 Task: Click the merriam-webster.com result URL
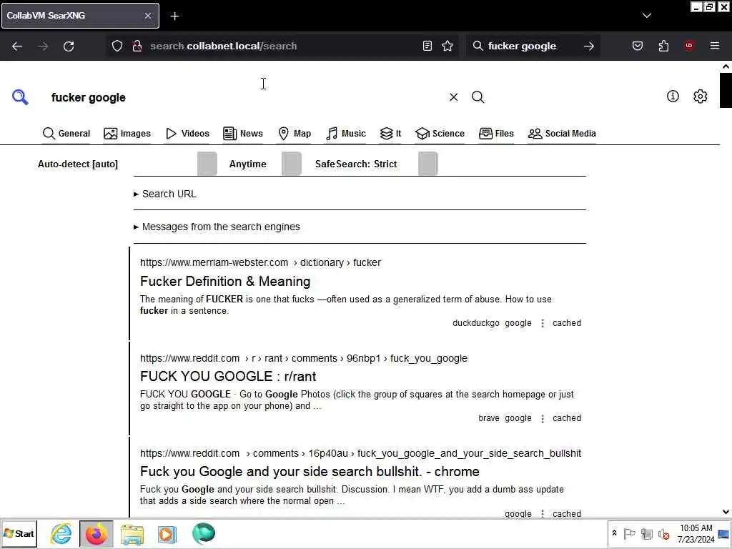coord(260,262)
